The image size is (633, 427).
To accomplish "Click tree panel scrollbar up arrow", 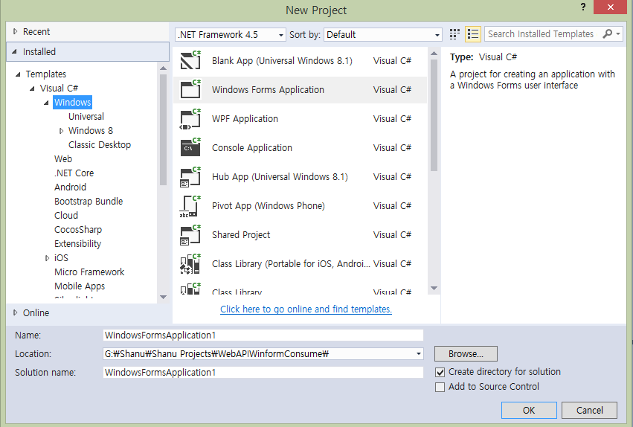I will coord(163,68).
